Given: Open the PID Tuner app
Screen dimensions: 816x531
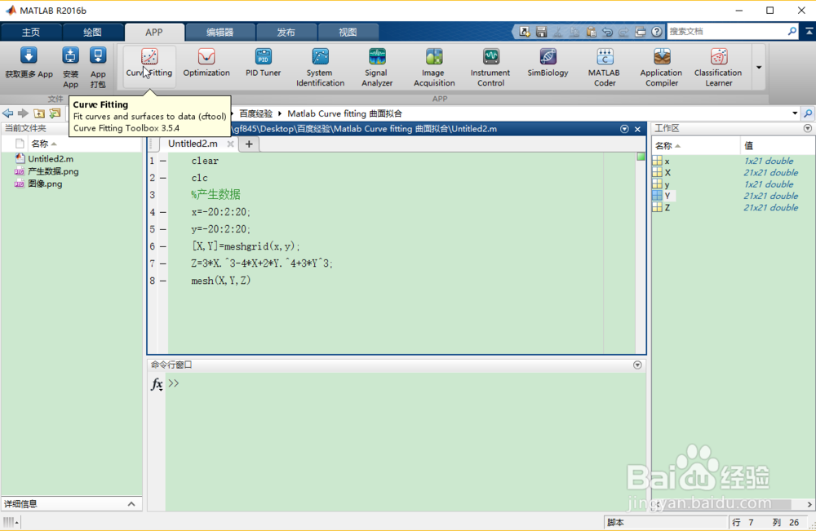Looking at the screenshot, I should [264, 63].
